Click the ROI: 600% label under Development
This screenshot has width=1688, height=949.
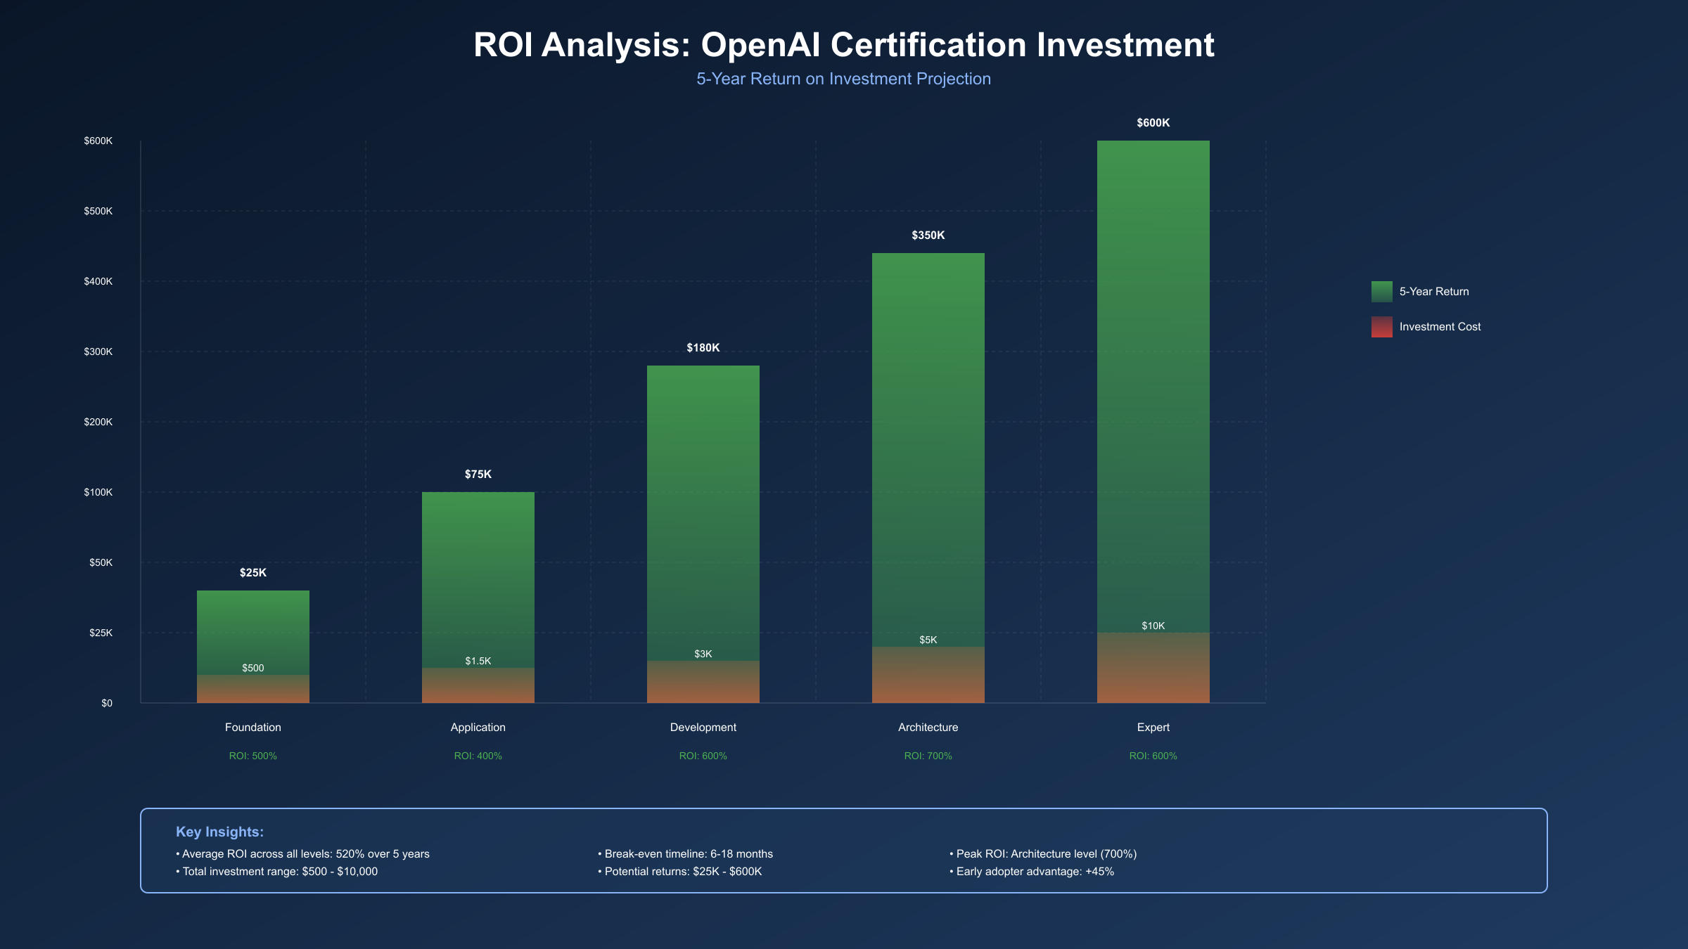(x=703, y=756)
